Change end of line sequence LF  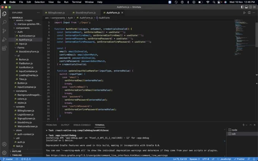[213, 159]
